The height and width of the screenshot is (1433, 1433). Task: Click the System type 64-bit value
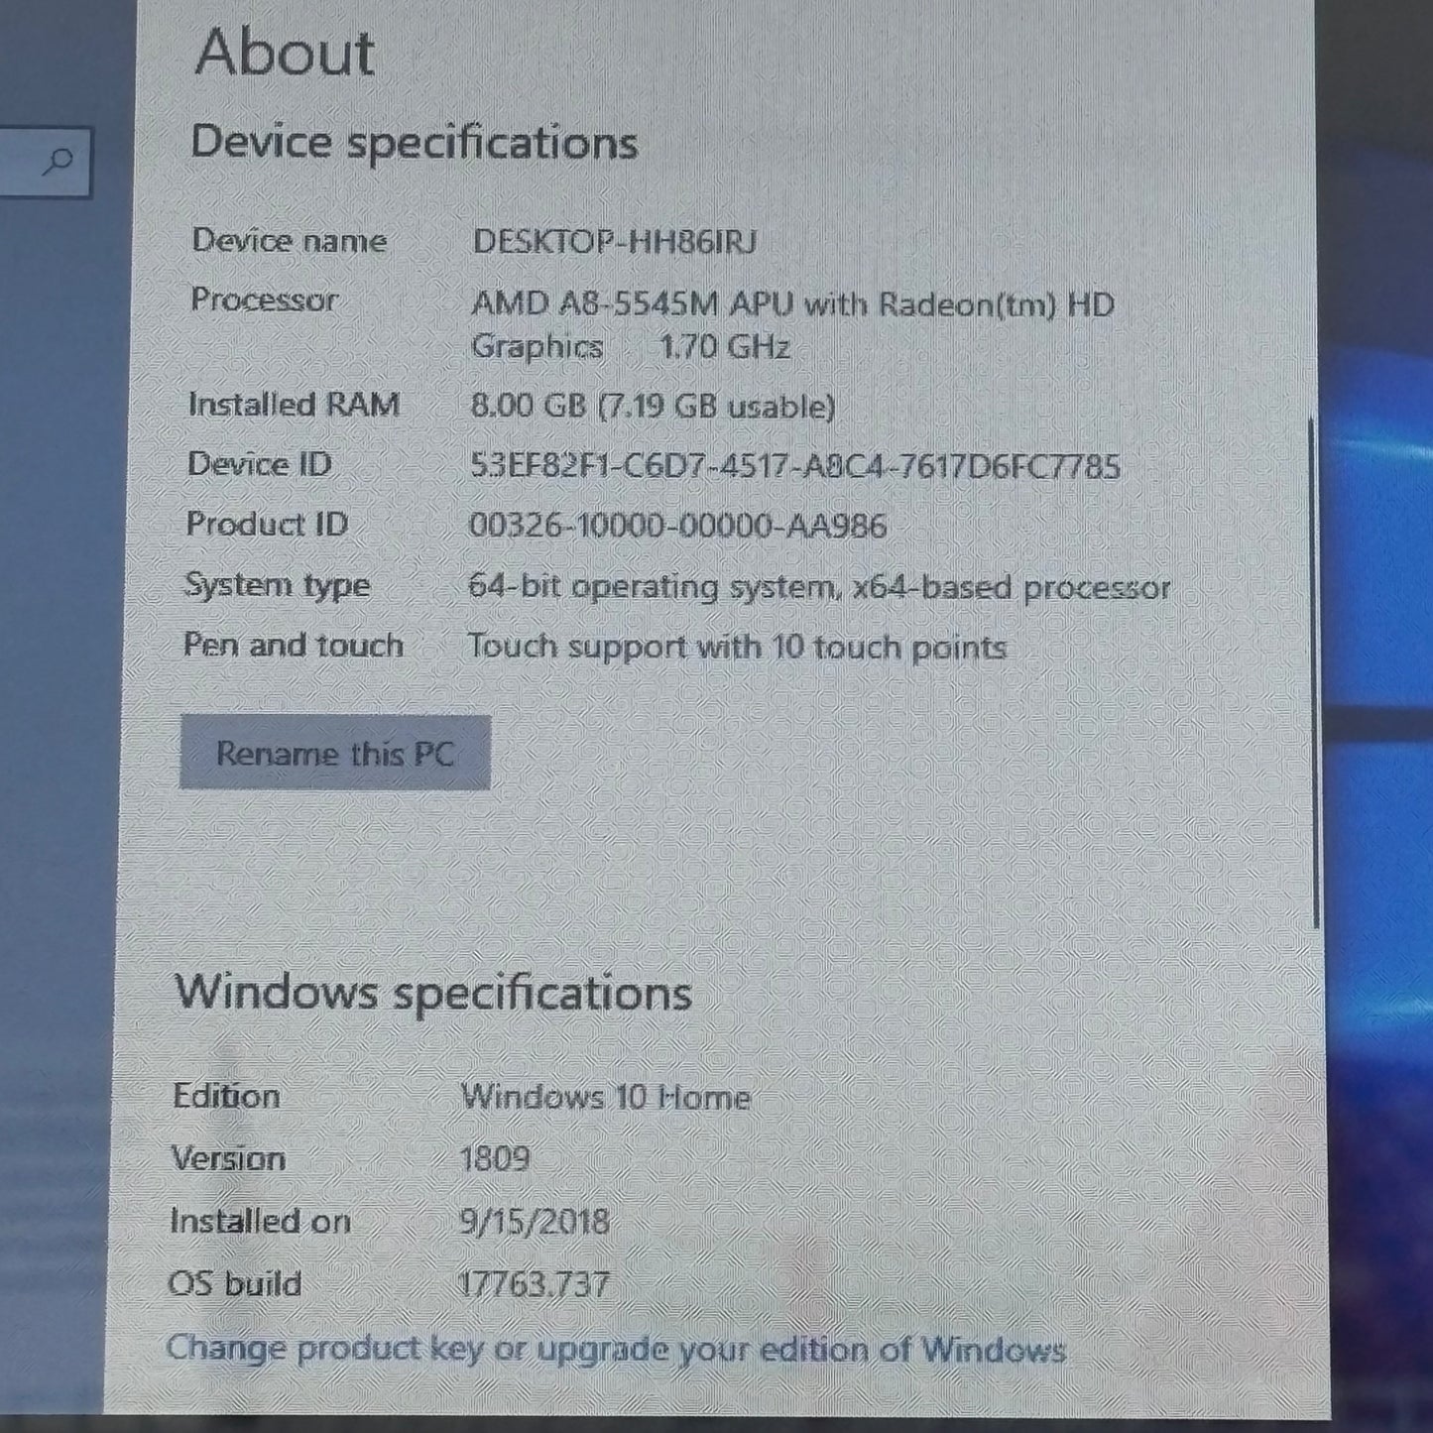819,587
